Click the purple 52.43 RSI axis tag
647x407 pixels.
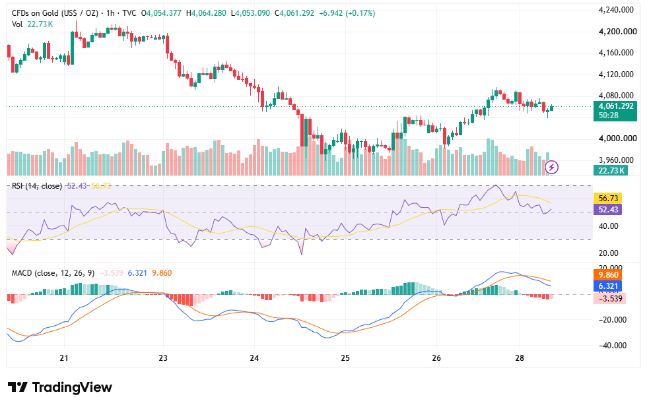pyautogui.click(x=608, y=210)
